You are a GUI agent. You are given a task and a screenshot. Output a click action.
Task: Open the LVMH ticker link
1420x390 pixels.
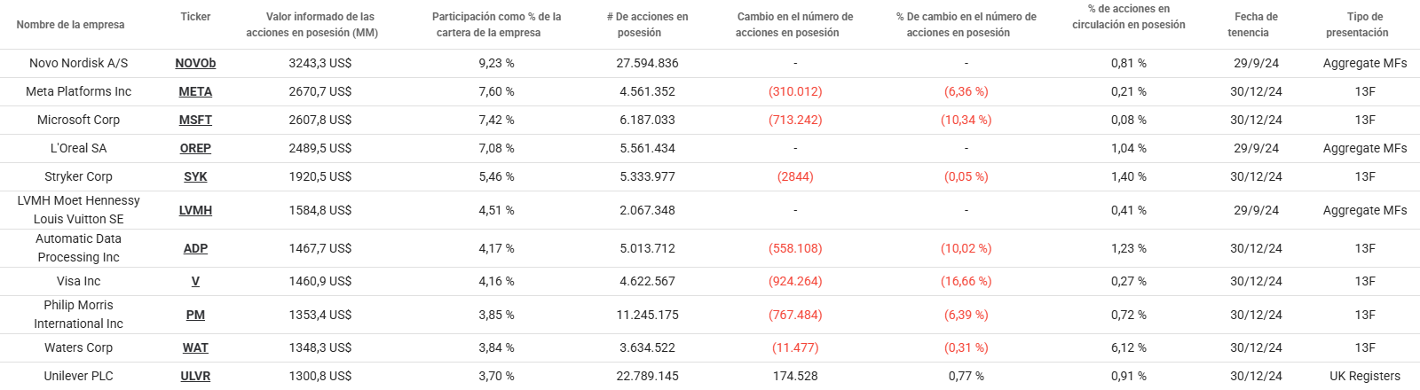195,210
